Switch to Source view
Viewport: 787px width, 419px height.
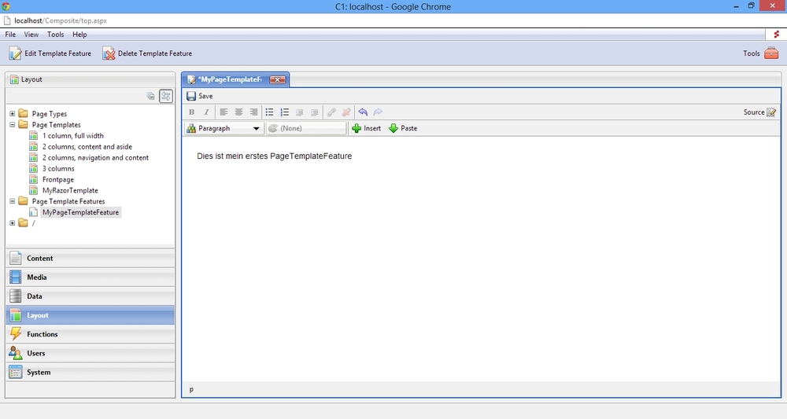(x=759, y=112)
